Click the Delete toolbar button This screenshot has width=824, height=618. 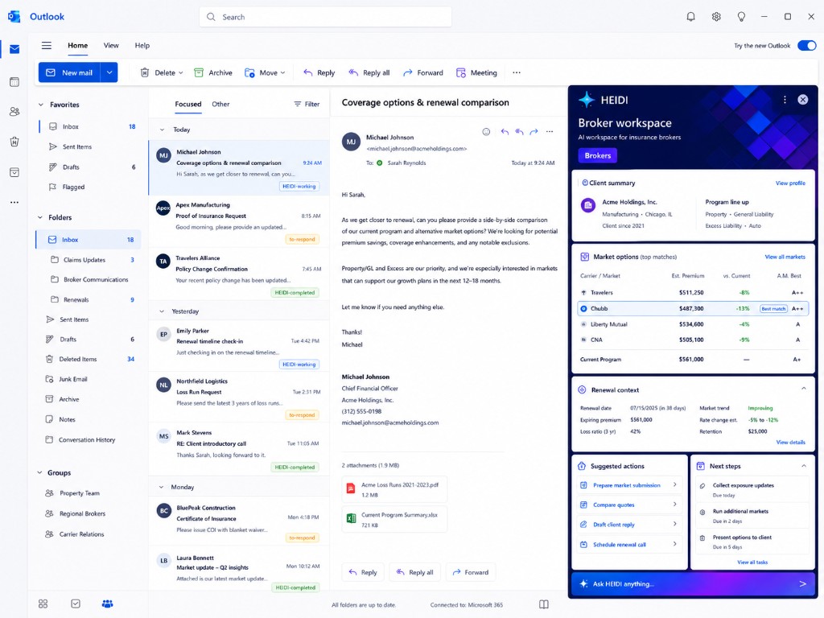tap(161, 72)
